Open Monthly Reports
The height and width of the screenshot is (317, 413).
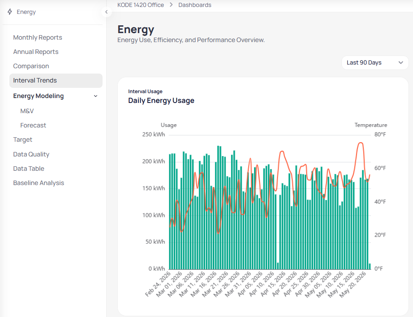tap(38, 38)
